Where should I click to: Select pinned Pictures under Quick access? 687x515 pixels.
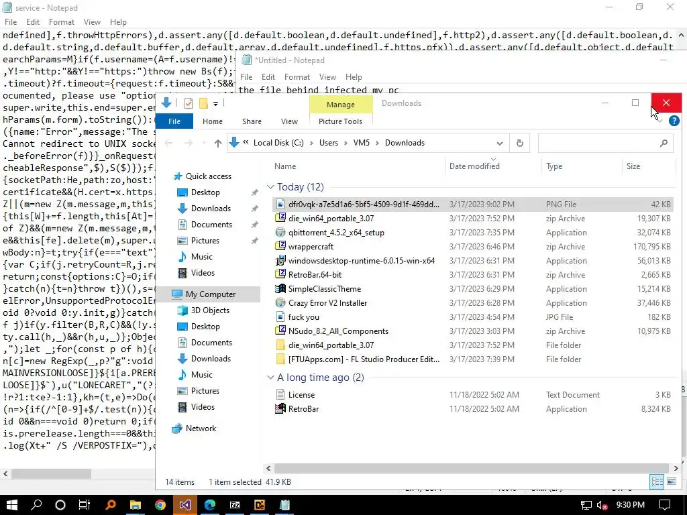click(205, 241)
